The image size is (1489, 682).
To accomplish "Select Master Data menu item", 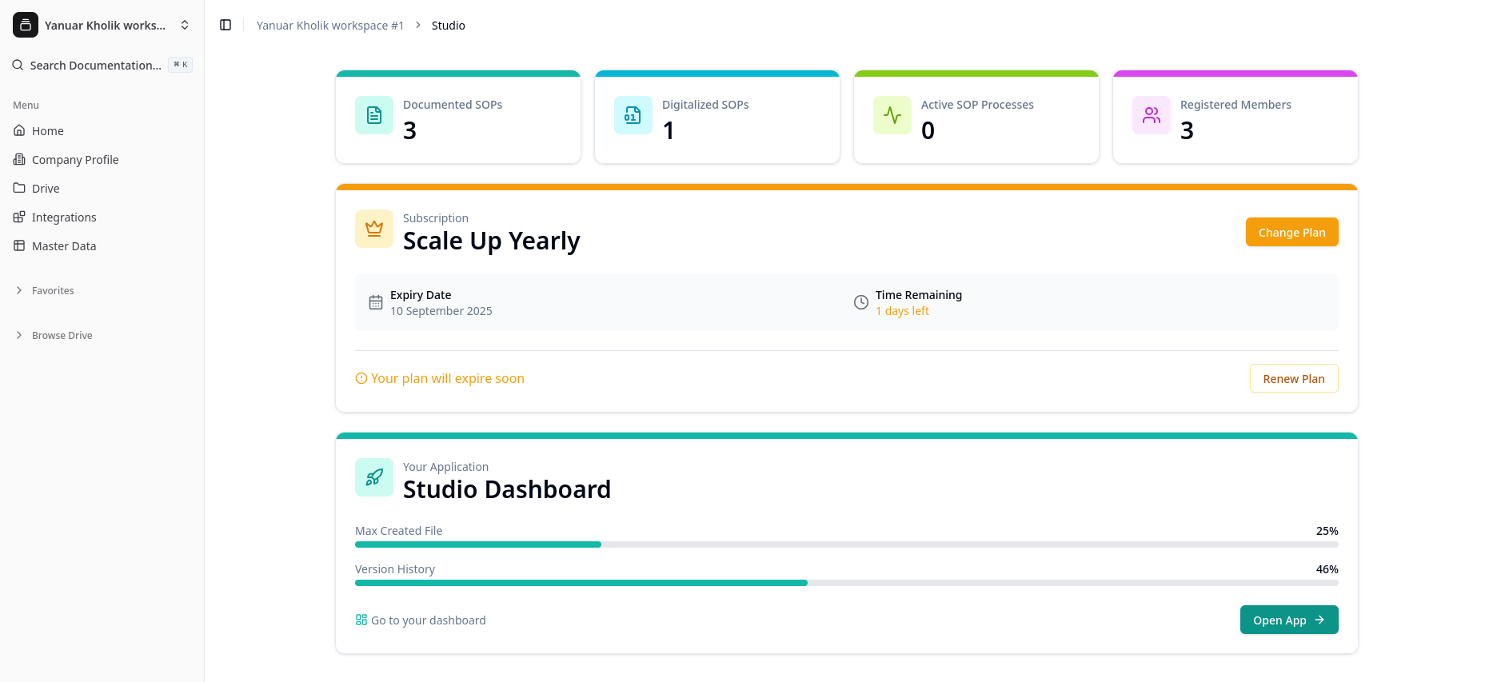I will pos(64,246).
